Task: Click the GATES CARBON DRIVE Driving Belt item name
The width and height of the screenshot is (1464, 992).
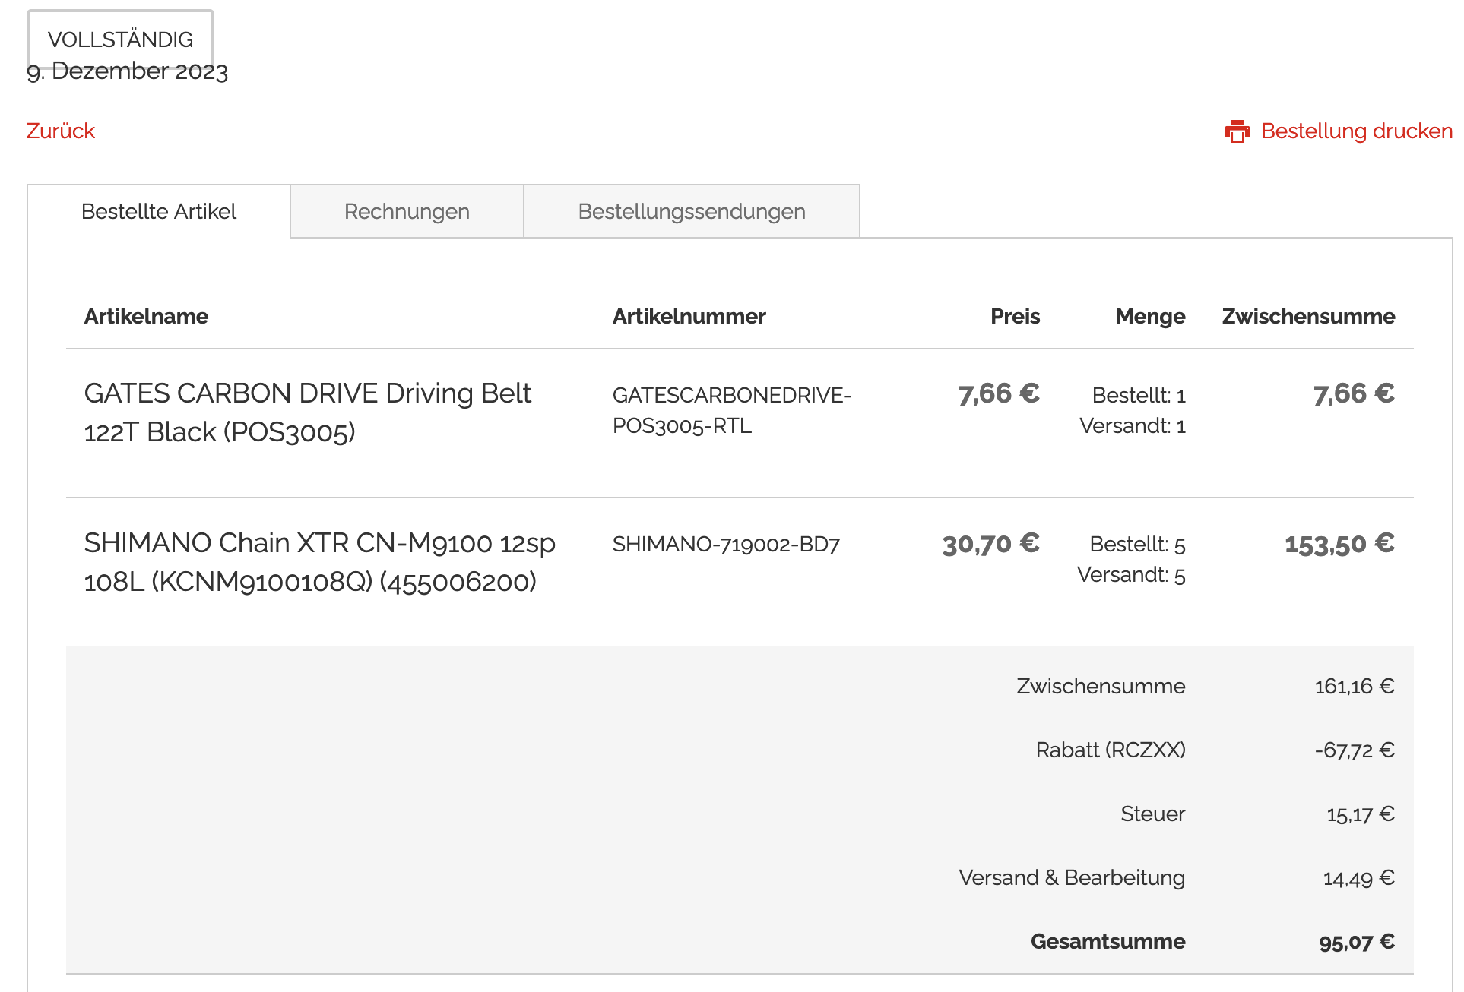Action: click(307, 412)
